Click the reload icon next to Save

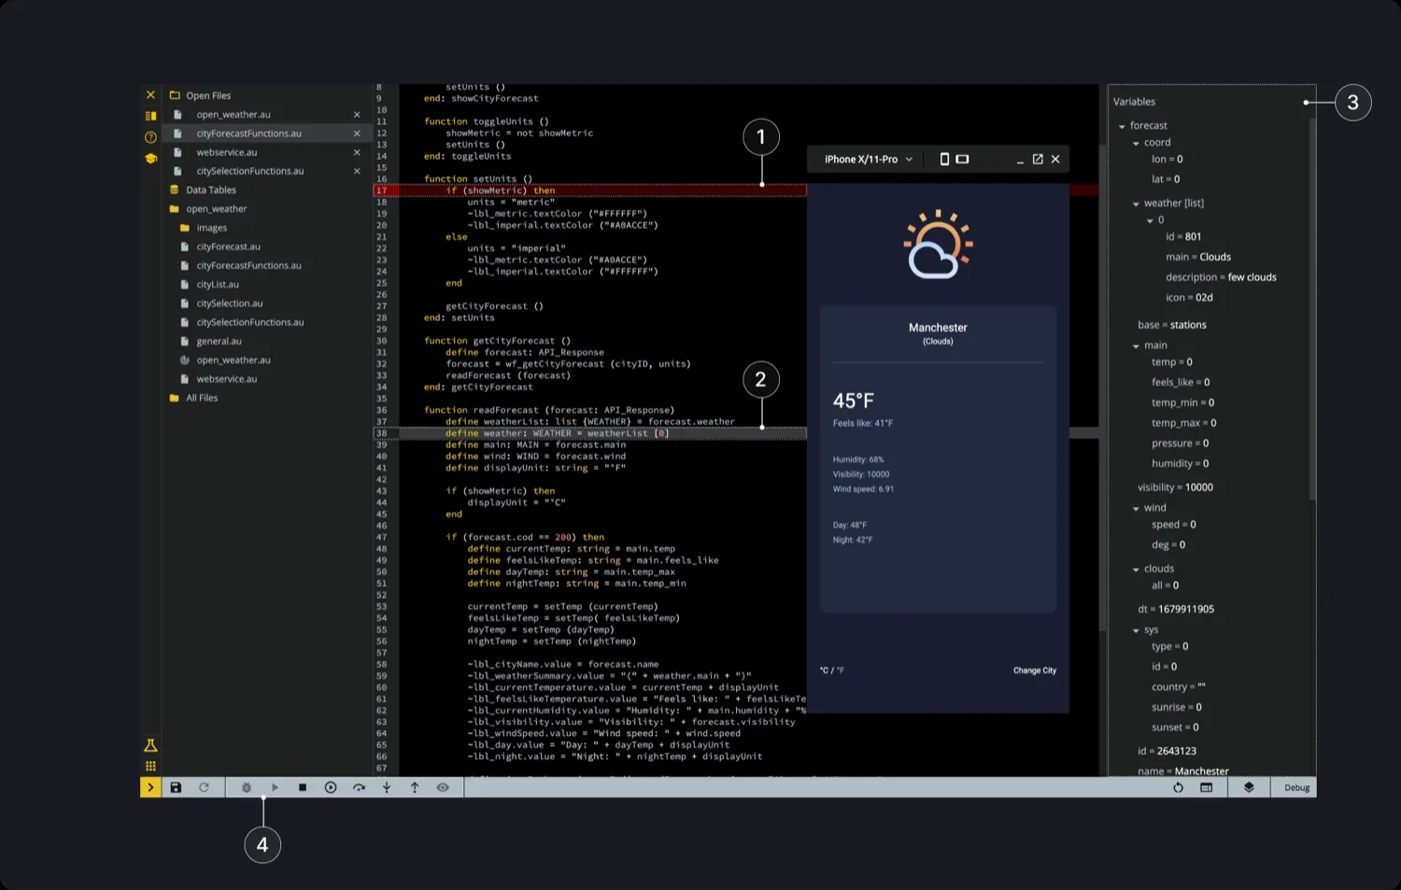click(x=204, y=787)
